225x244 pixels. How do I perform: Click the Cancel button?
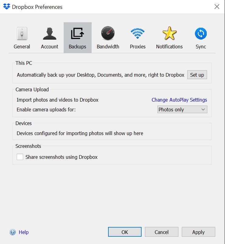pos(161,232)
